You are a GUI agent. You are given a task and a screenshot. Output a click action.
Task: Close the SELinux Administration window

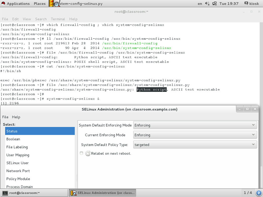click(255, 109)
